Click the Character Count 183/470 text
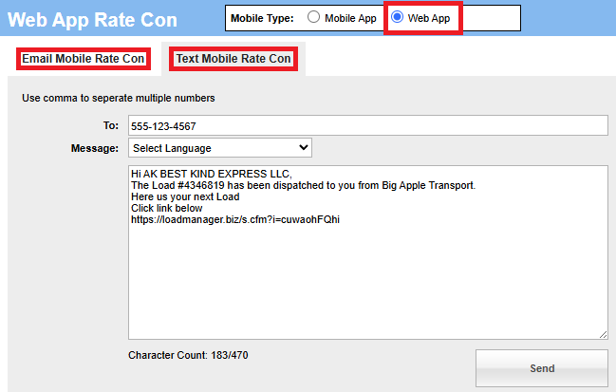This screenshot has height=392, width=616. tap(188, 355)
